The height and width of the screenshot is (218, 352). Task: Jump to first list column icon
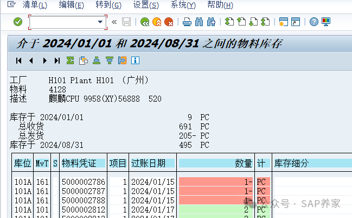[18, 60]
